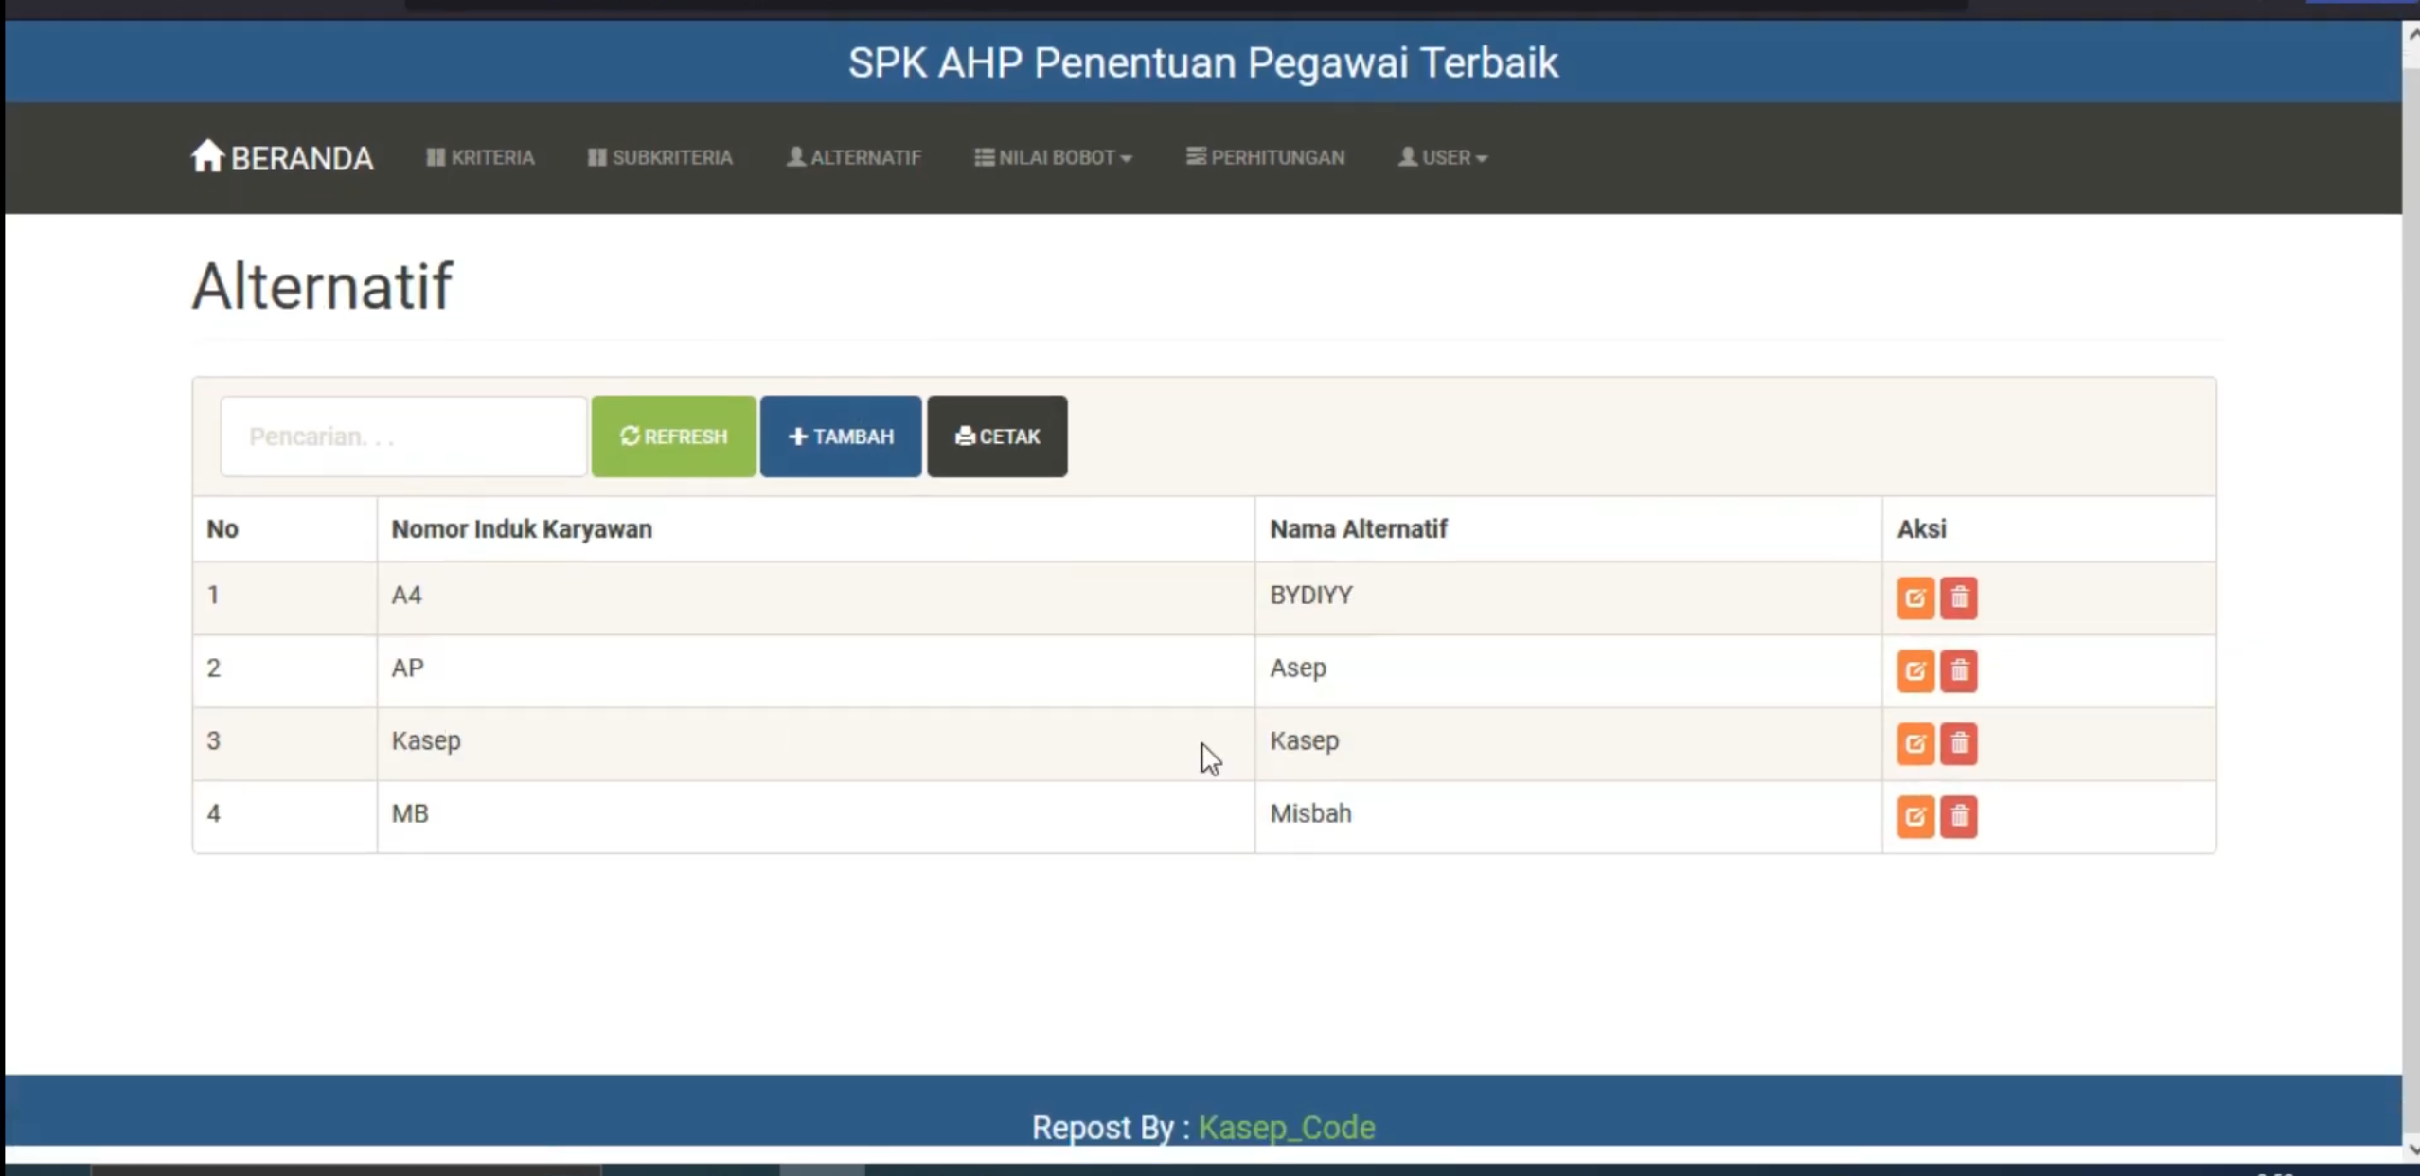Edit the Kasep row entry
Image resolution: width=2420 pixels, height=1176 pixels.
1914,744
